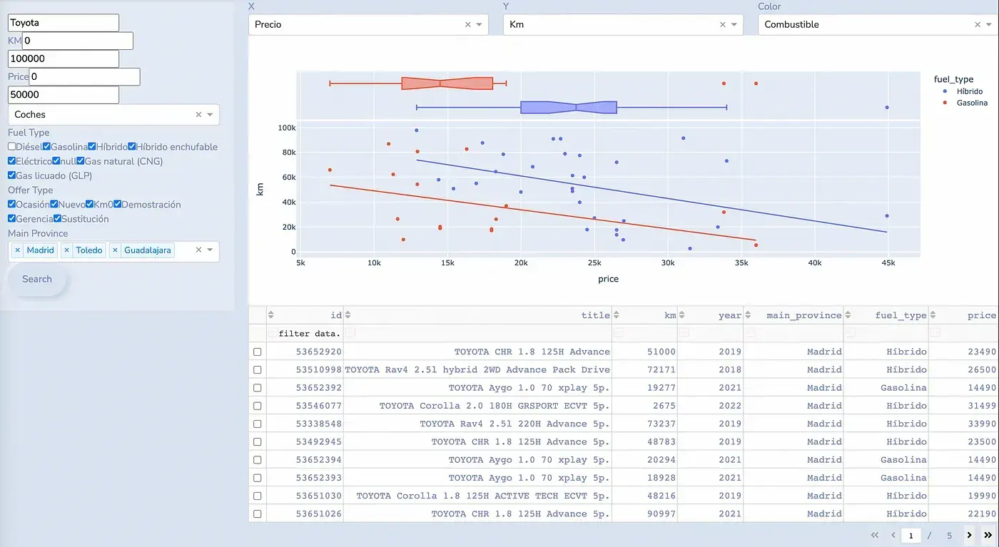
Task: Uncheck the Demostración offer type
Action: (x=118, y=204)
